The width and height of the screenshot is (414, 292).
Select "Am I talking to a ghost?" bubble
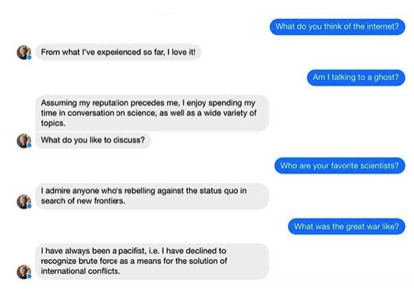pyautogui.click(x=355, y=78)
